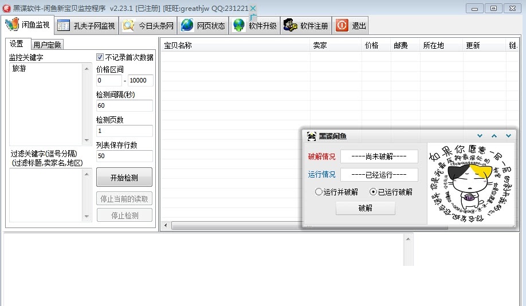This screenshot has width=526, height=306.
Task: Click the maximum price field showing 10000
Action: (x=140, y=81)
